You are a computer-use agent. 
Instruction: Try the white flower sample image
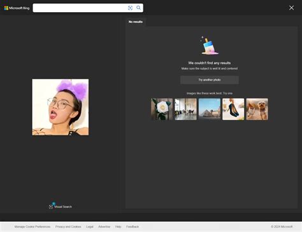point(162,109)
